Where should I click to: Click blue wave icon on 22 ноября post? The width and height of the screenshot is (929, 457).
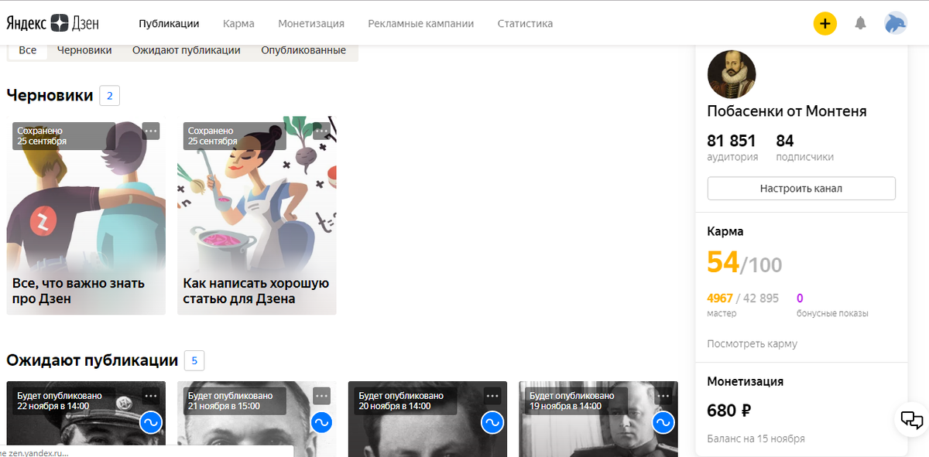pyautogui.click(x=151, y=422)
